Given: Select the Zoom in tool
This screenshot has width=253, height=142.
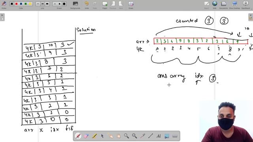Looking at the screenshot, I should (x=126, y=136).
